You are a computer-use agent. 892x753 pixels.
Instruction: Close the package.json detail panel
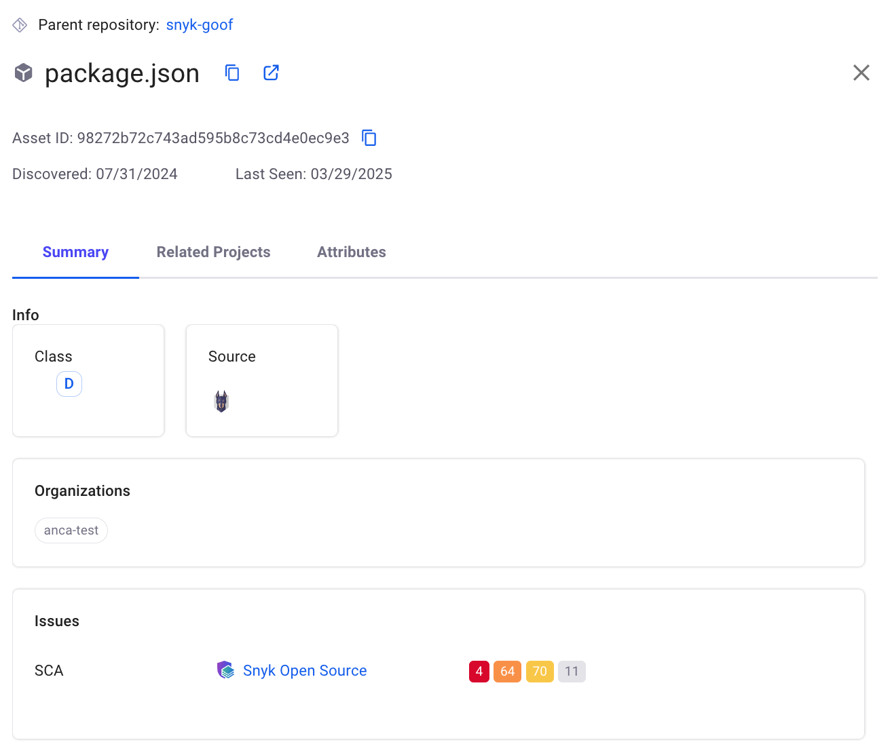coord(861,73)
